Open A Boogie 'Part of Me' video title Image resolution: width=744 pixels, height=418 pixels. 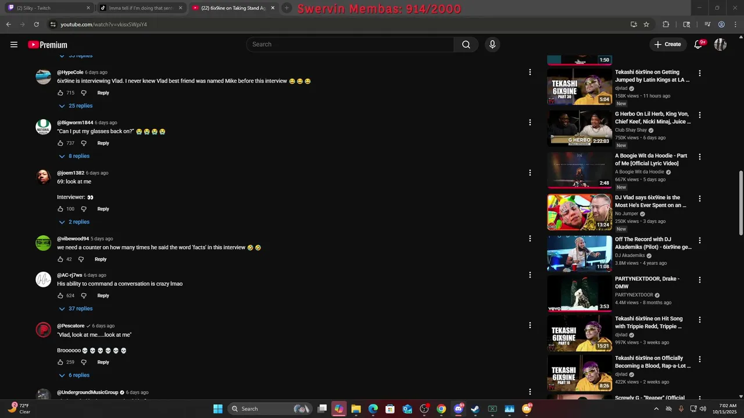pyautogui.click(x=651, y=160)
